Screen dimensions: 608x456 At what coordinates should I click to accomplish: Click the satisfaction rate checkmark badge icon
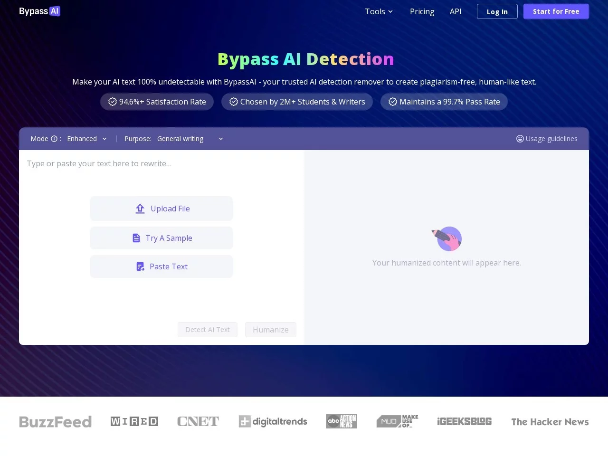[x=112, y=101]
